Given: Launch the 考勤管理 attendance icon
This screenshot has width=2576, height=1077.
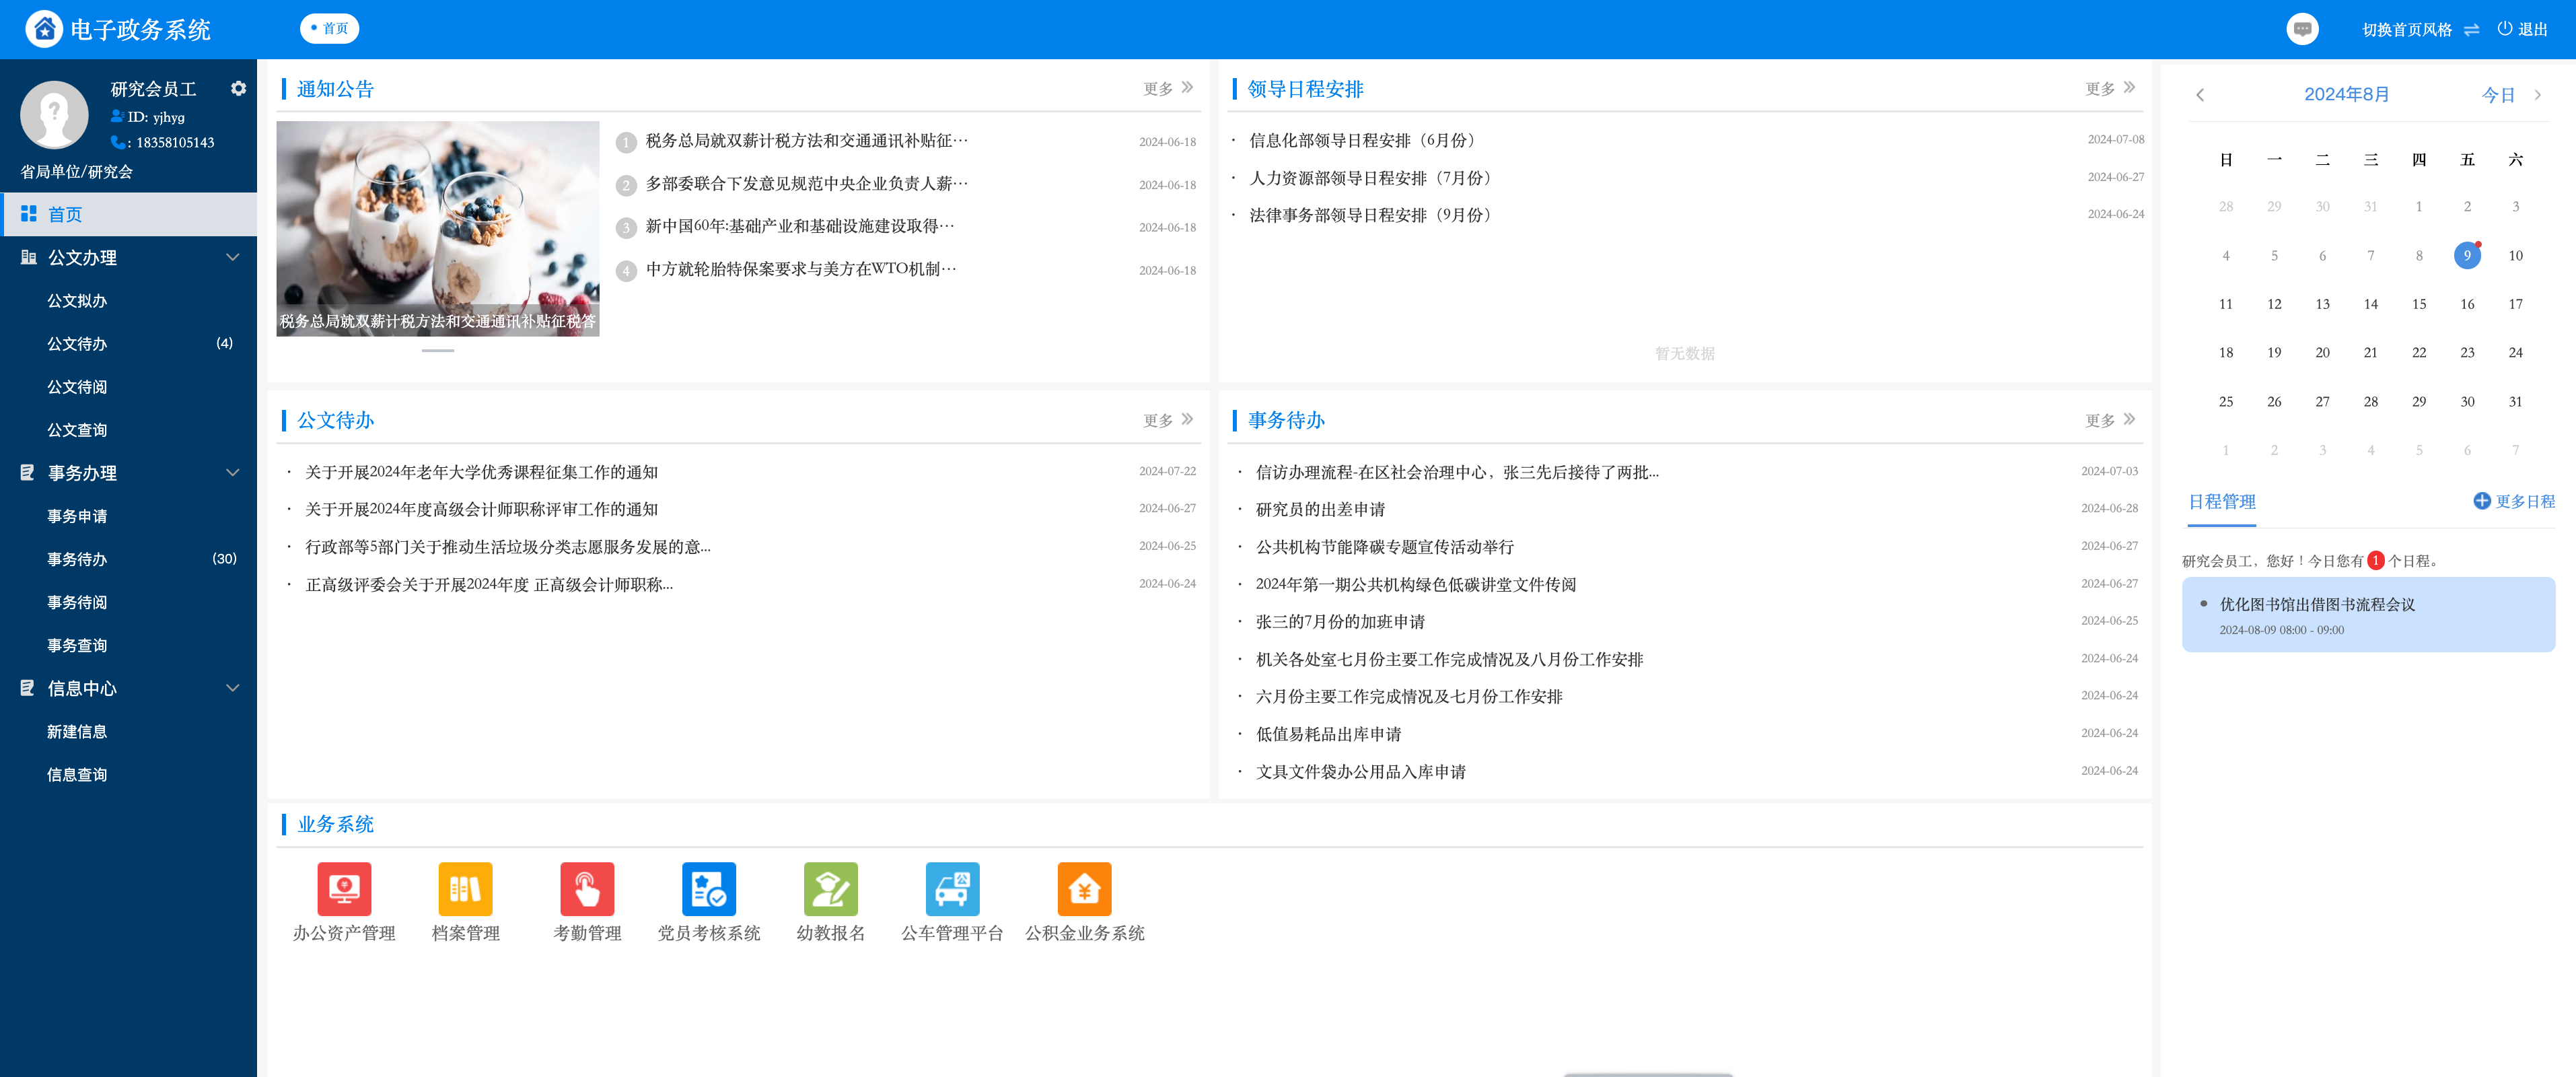Looking at the screenshot, I should [587, 888].
